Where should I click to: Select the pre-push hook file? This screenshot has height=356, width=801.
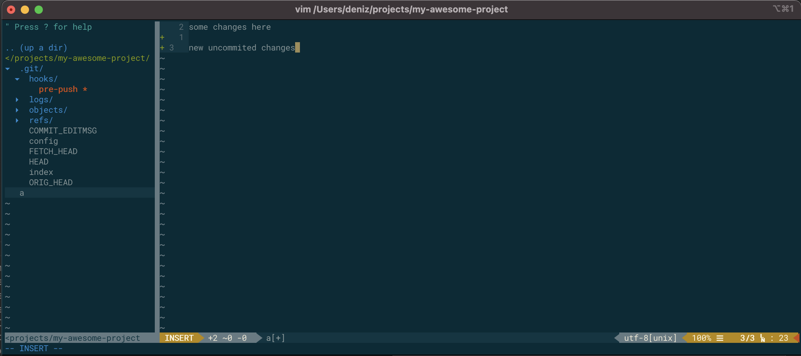tap(58, 89)
